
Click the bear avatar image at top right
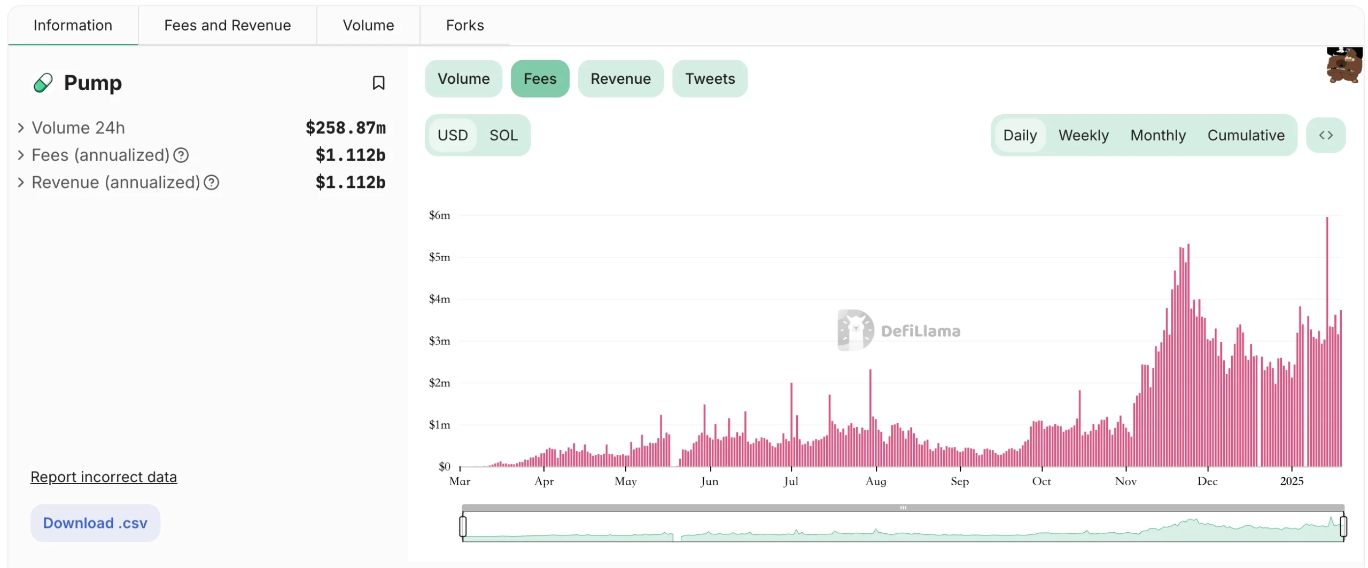click(1343, 65)
